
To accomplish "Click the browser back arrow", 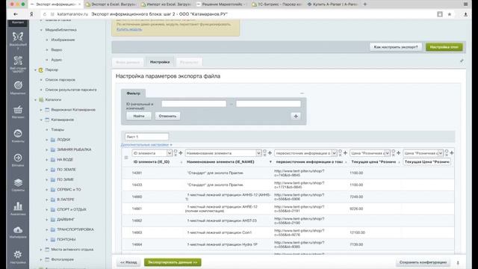I will [16, 14].
